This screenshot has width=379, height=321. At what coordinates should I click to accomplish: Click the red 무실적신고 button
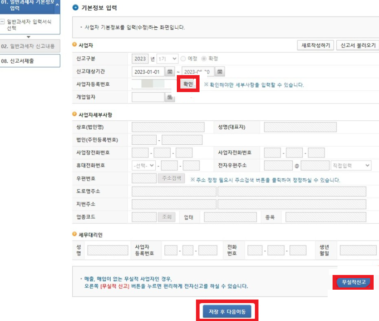(x=353, y=282)
